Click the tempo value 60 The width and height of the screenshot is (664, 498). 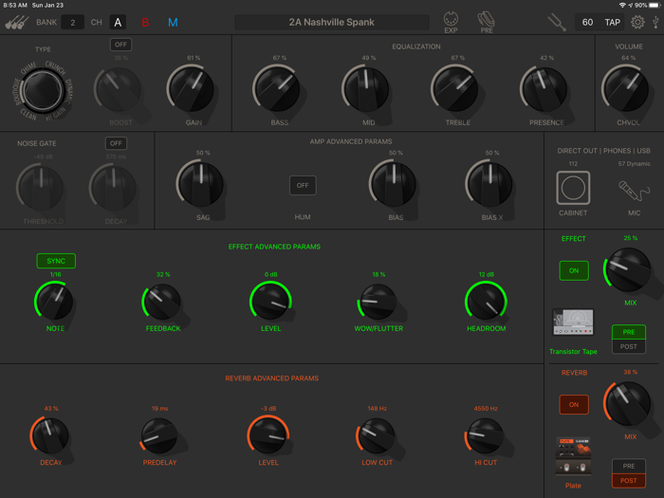[x=587, y=22]
